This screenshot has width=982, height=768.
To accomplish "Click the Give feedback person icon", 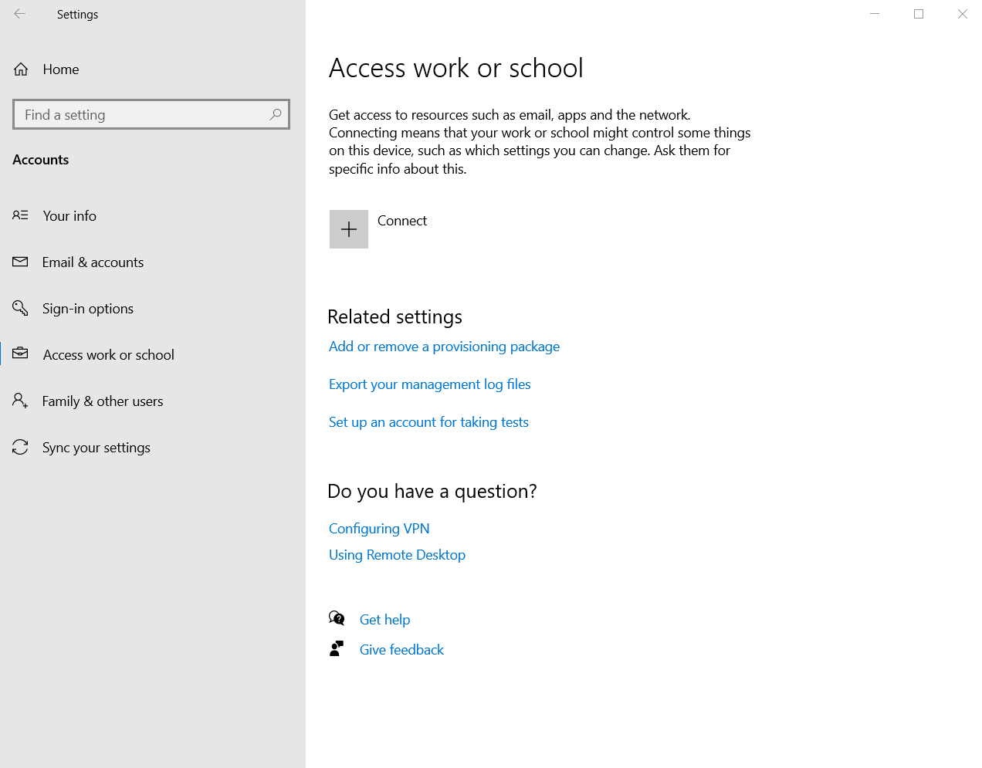I will click(337, 649).
